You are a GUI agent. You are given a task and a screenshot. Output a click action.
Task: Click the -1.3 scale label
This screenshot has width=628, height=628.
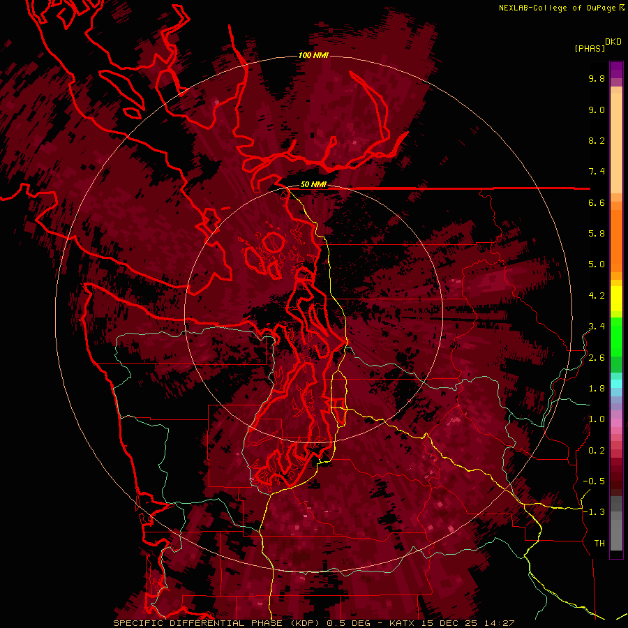tap(594, 512)
